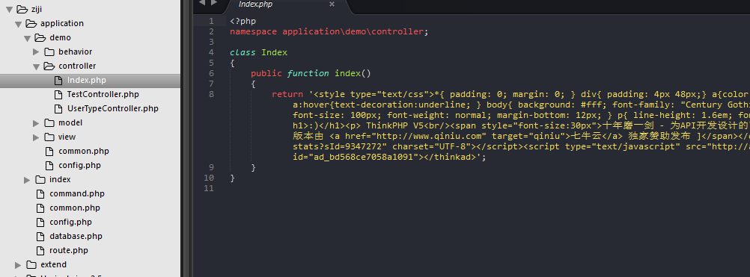Click the ziji folder icon

pos(22,9)
